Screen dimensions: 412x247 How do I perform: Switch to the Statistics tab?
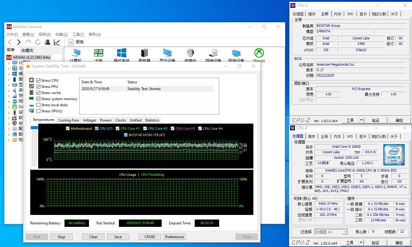pos(152,120)
